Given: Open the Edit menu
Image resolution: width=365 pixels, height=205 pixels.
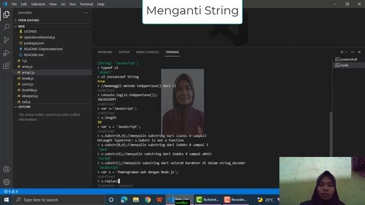Looking at the screenshot, I should 24,4.
